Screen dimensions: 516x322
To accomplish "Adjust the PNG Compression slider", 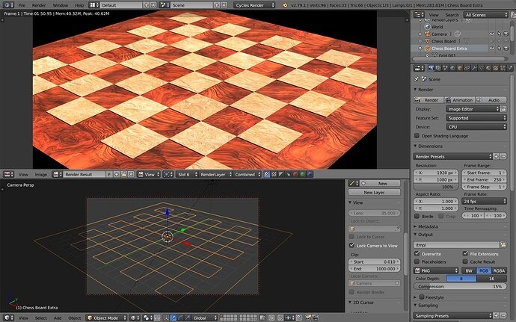I will point(460,286).
